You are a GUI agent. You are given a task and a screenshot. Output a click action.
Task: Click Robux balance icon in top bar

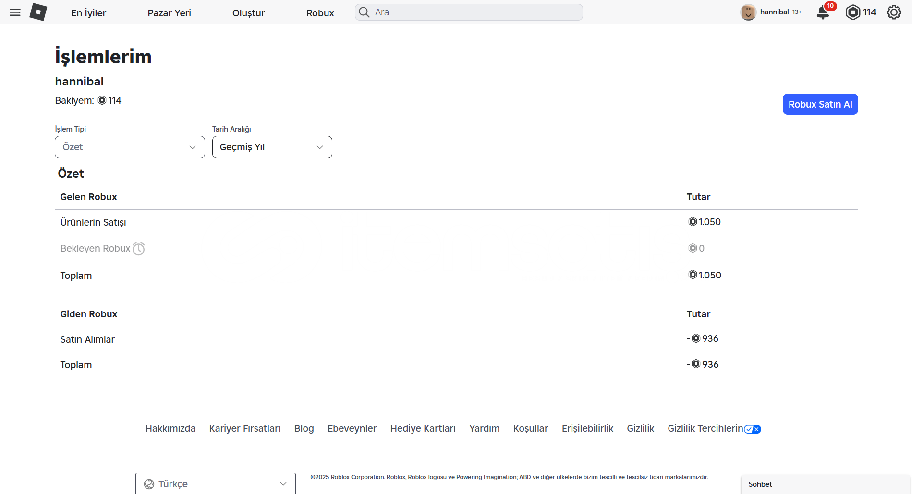coord(853,12)
